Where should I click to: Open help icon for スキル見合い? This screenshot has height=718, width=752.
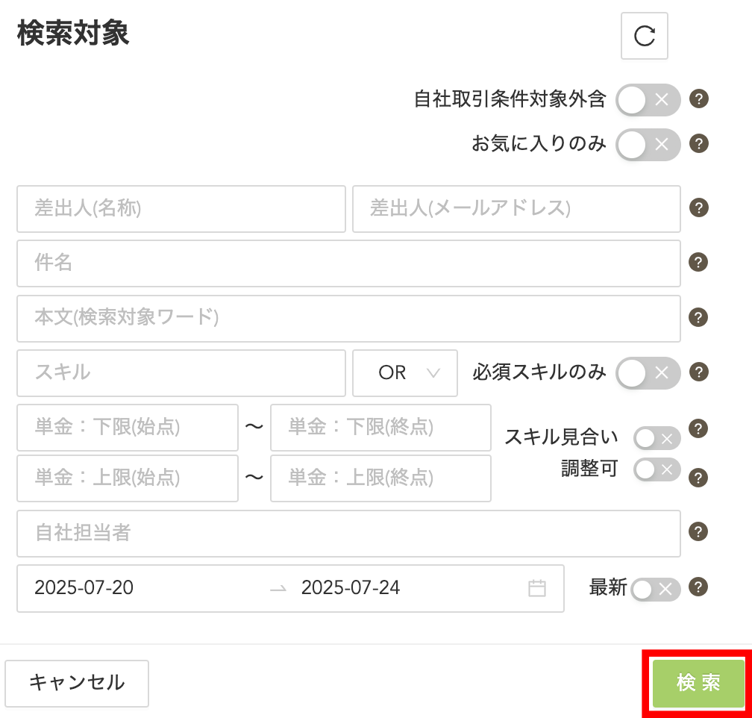(698, 428)
